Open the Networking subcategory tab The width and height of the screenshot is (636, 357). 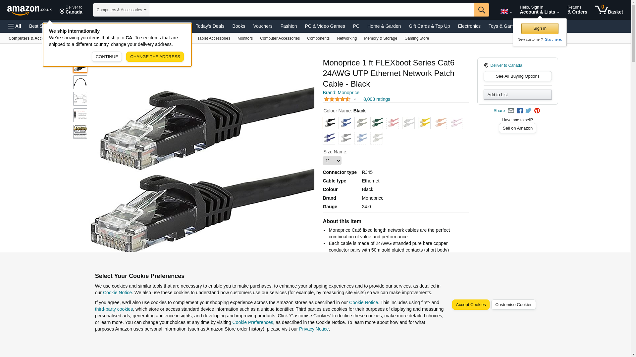pos(347,38)
